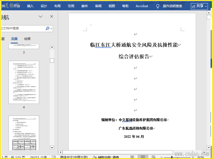Image resolution: width=213 pixels, height=159 pixels.
Task: Click text 广东航鑫咨询有限公司
Action: 136,128
